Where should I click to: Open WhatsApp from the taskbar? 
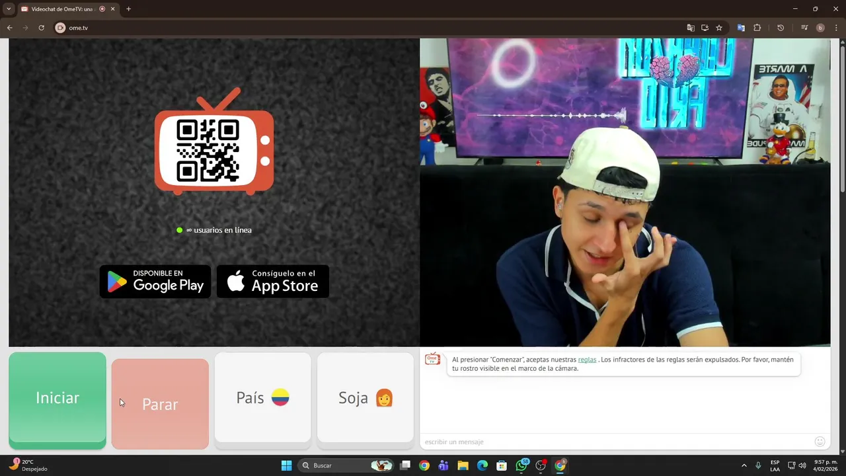tap(521, 465)
